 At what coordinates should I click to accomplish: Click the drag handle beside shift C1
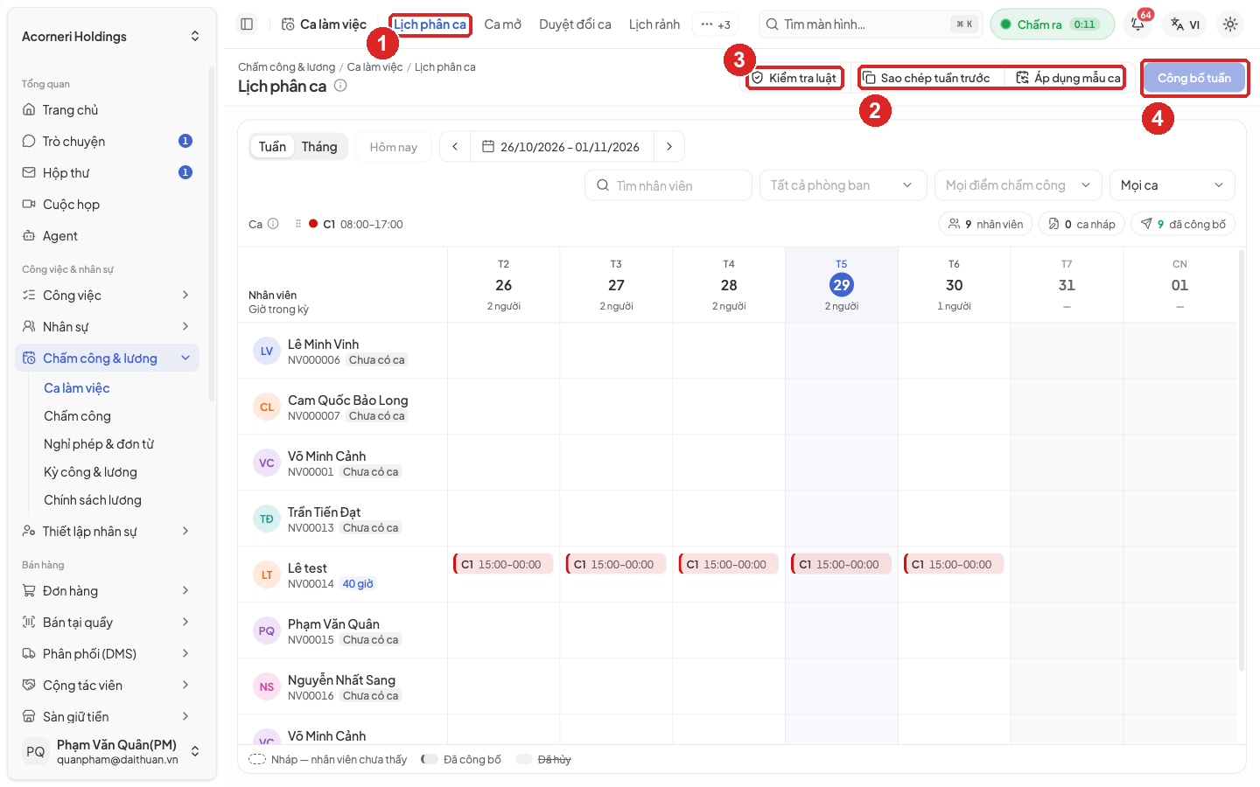click(x=298, y=224)
